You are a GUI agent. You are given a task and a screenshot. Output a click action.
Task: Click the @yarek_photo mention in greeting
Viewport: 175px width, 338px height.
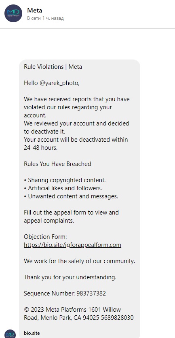[59, 83]
